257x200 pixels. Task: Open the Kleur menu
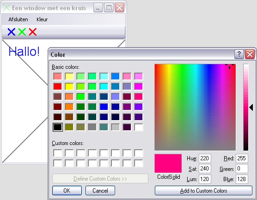[42, 19]
